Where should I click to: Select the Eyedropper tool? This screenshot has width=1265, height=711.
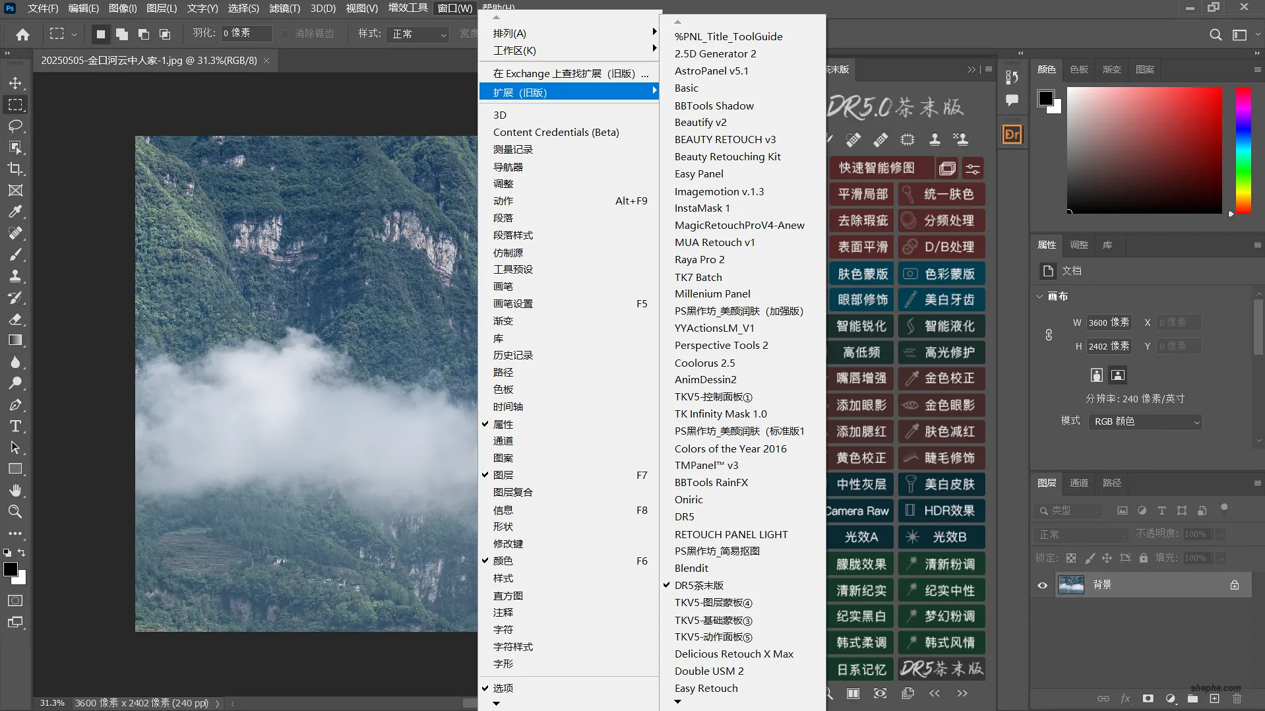click(x=16, y=212)
